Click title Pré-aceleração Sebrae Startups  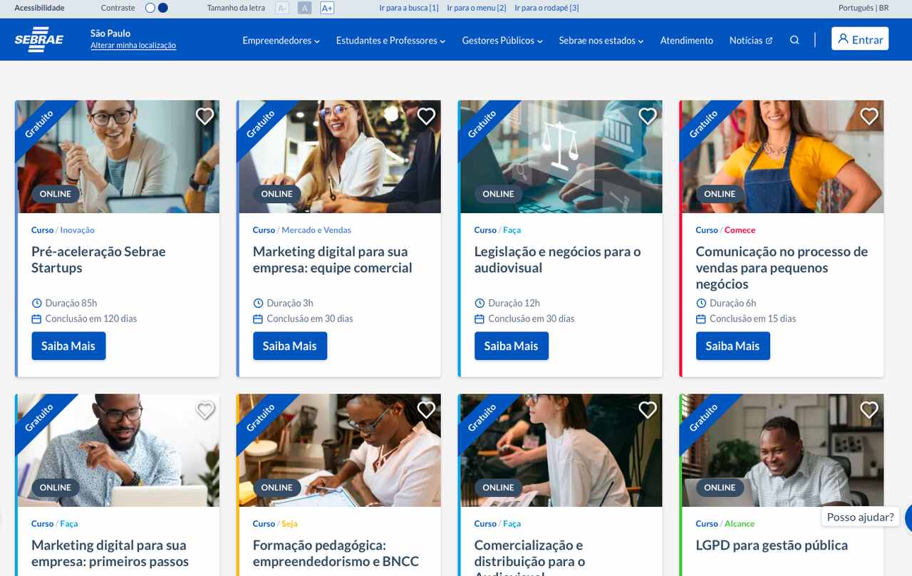click(x=98, y=259)
